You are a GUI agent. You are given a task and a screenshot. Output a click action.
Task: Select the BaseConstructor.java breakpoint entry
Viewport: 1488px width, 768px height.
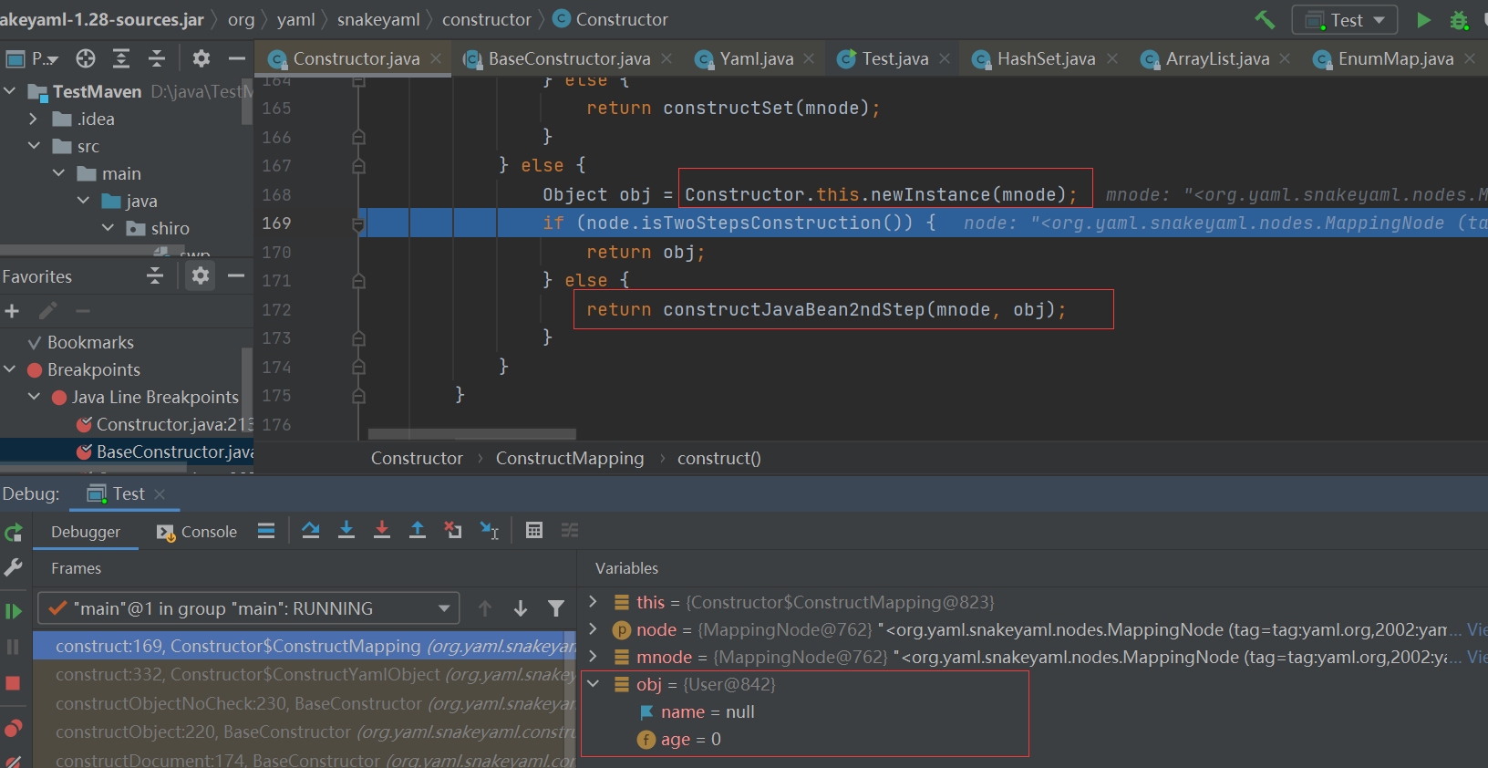click(x=165, y=451)
